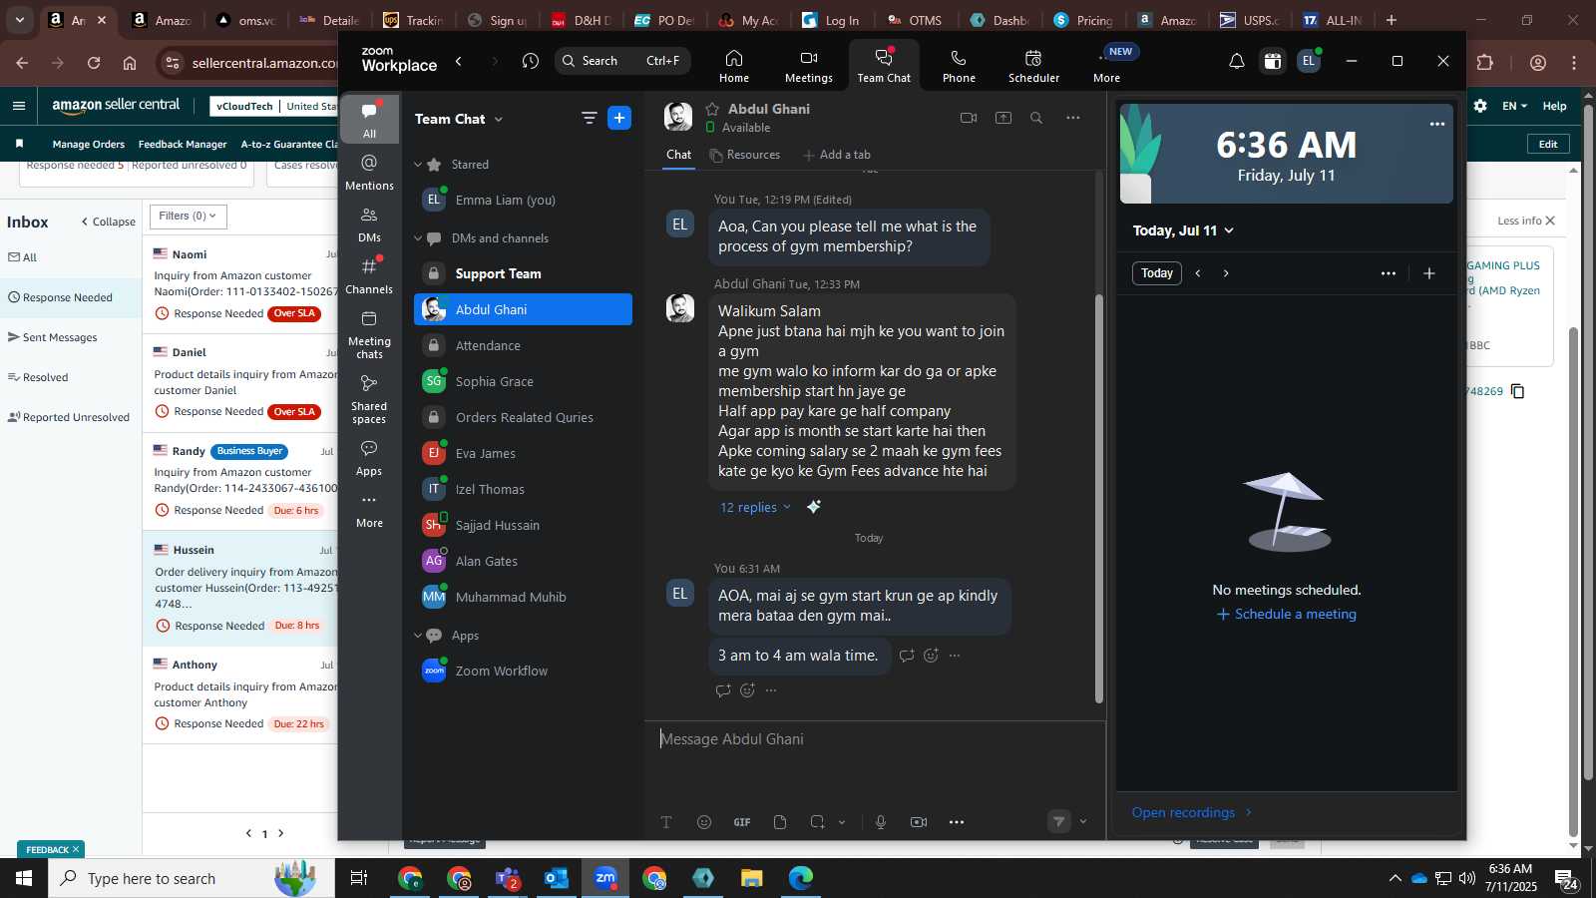Open the chat header more options menu

[1073, 118]
